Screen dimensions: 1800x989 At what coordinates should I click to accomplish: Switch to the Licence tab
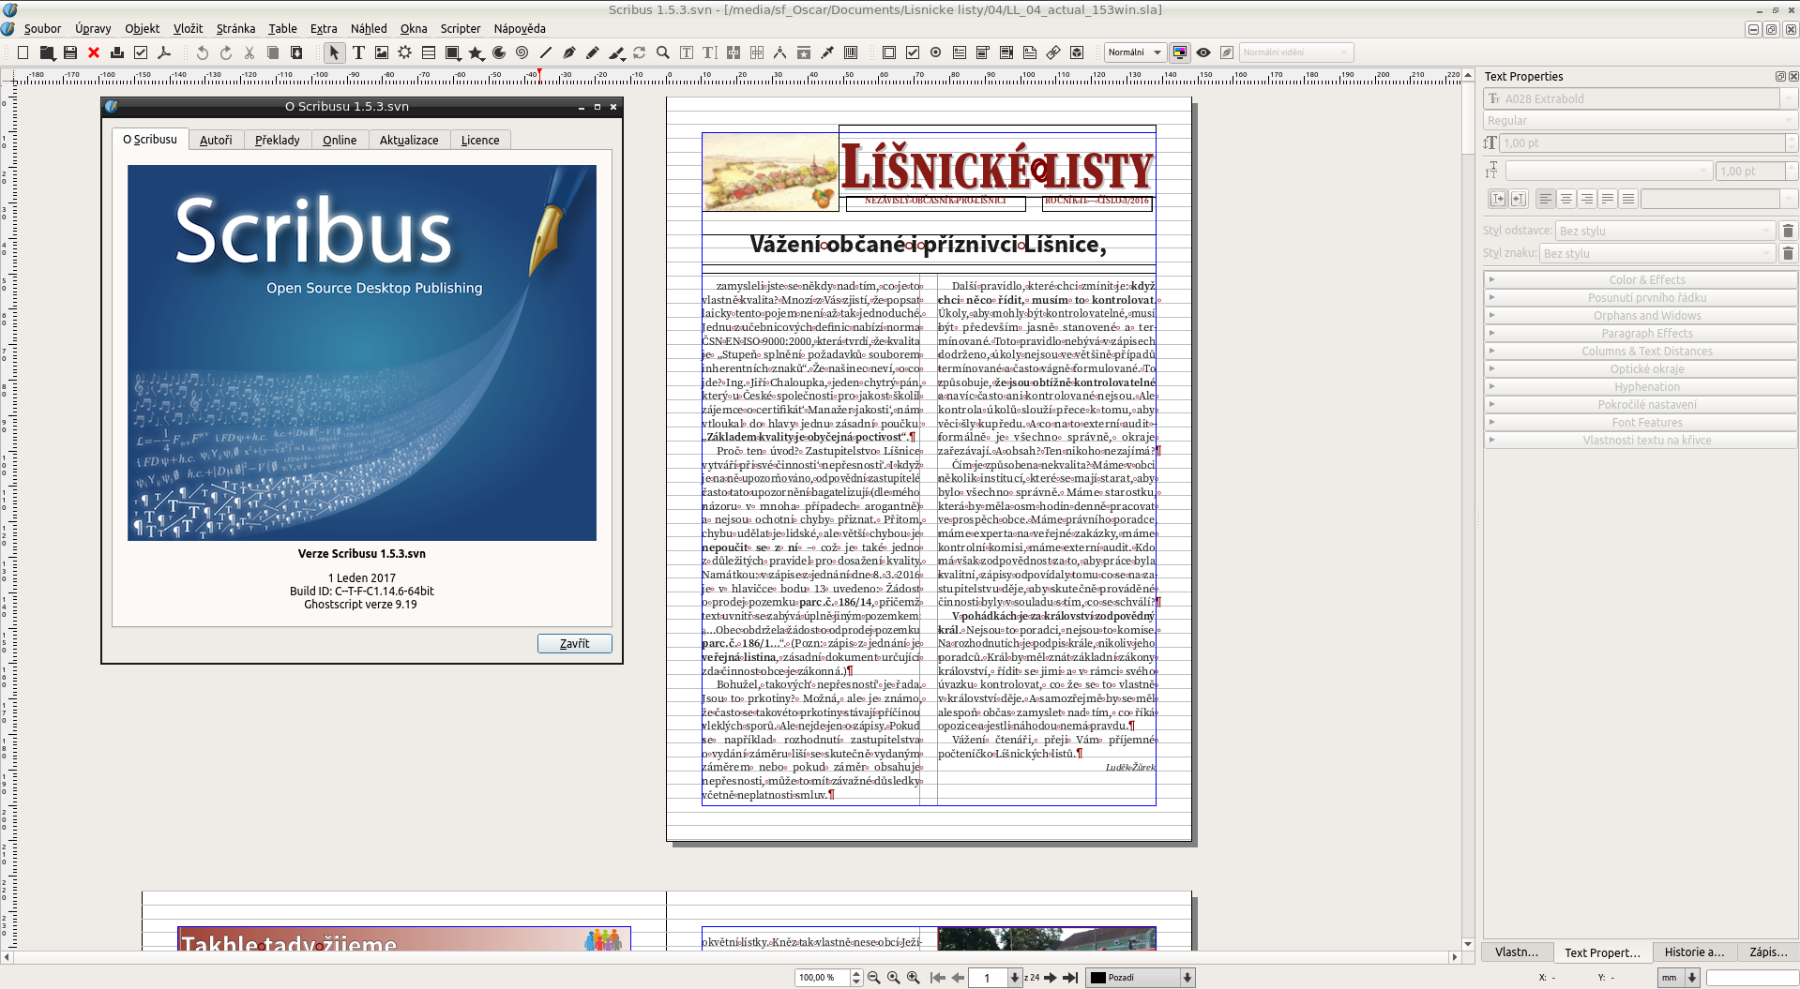coord(479,140)
